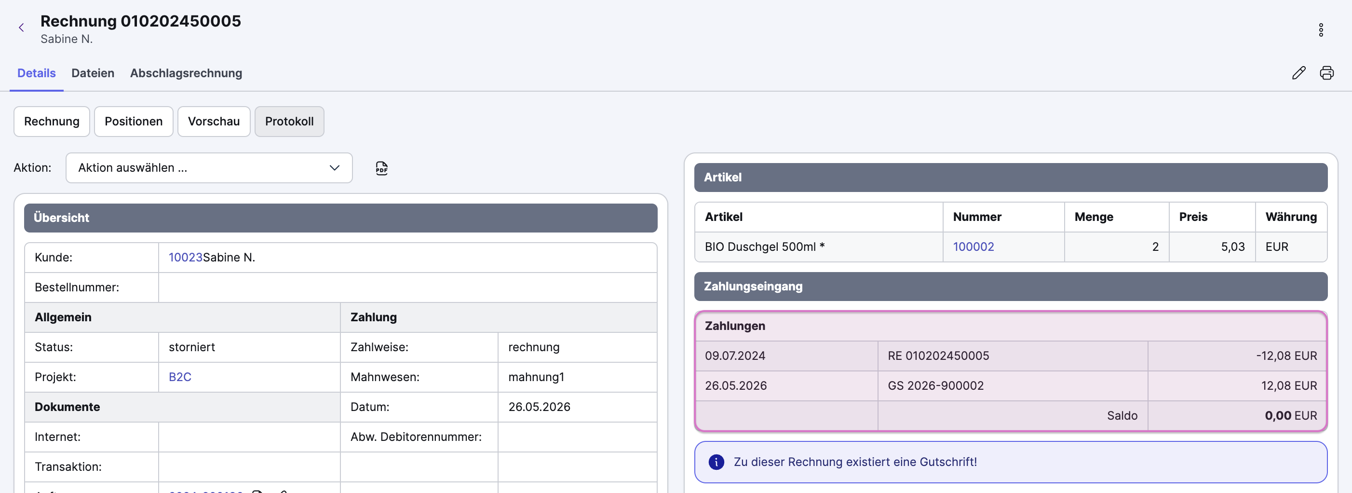Click the Zahlungseingang section header
1352x493 pixels.
tap(1010, 287)
